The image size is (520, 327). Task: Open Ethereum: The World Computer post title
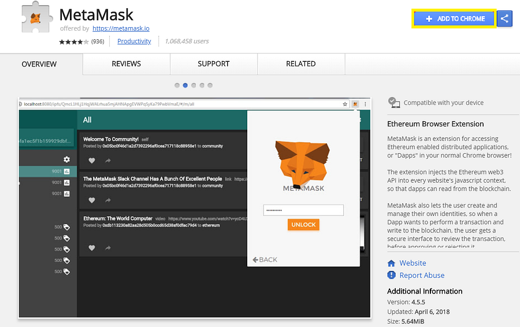pyautogui.click(x=118, y=218)
